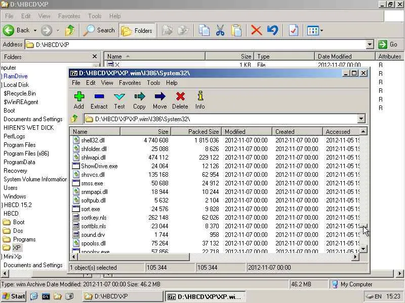This screenshot has height=303, width=405.
Task: Click the blue Undo arrow in Explorer toolbar
Action: tap(273, 30)
